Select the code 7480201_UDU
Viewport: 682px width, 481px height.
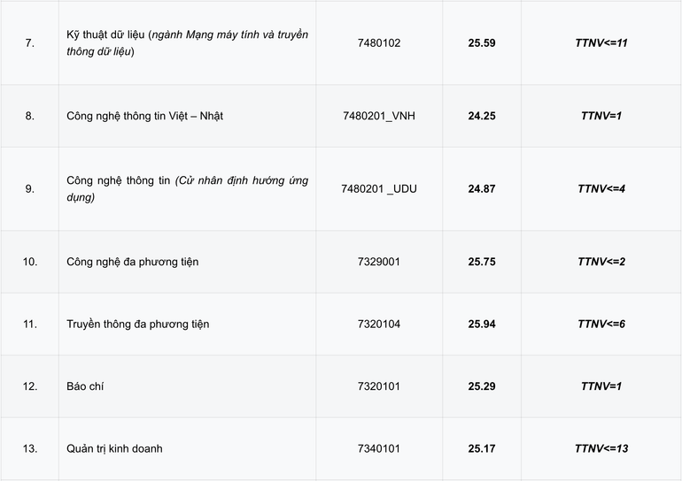[x=378, y=188]
